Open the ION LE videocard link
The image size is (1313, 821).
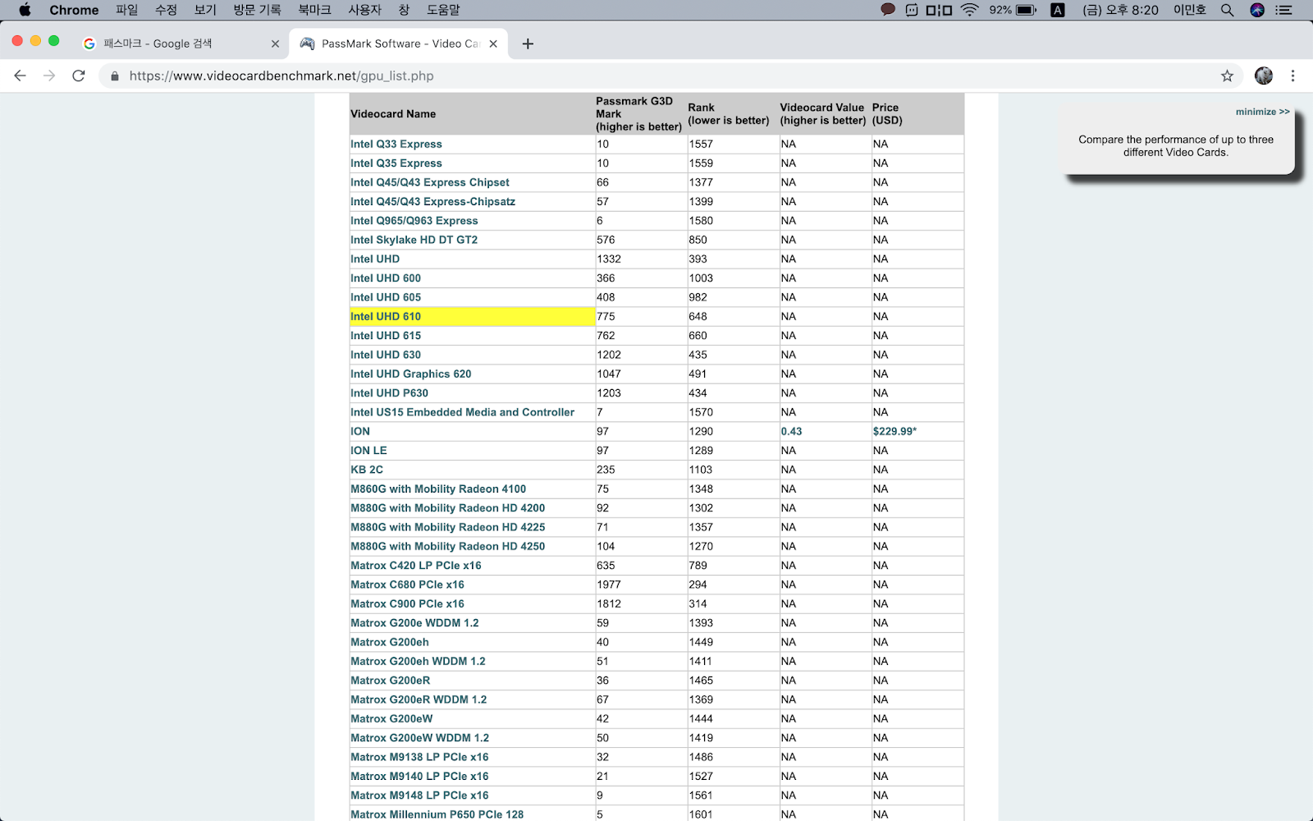[x=368, y=451]
